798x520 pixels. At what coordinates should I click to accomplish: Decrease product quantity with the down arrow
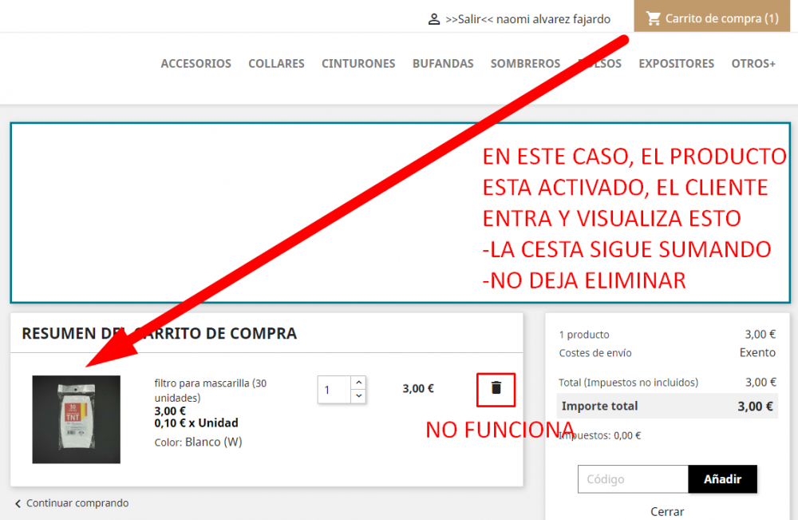358,397
